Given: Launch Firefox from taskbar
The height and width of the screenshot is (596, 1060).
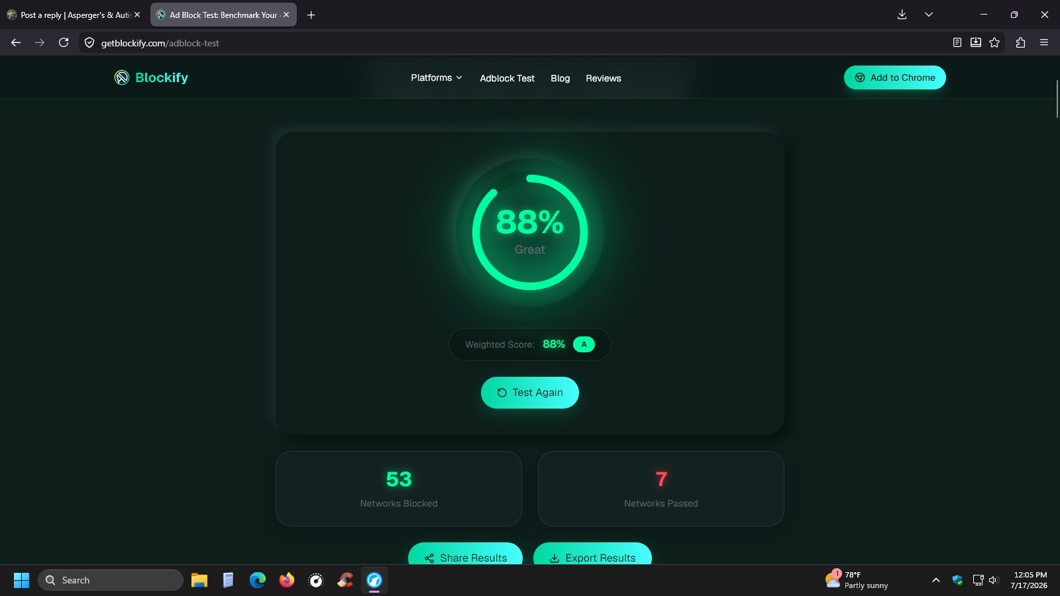Looking at the screenshot, I should click(x=287, y=580).
